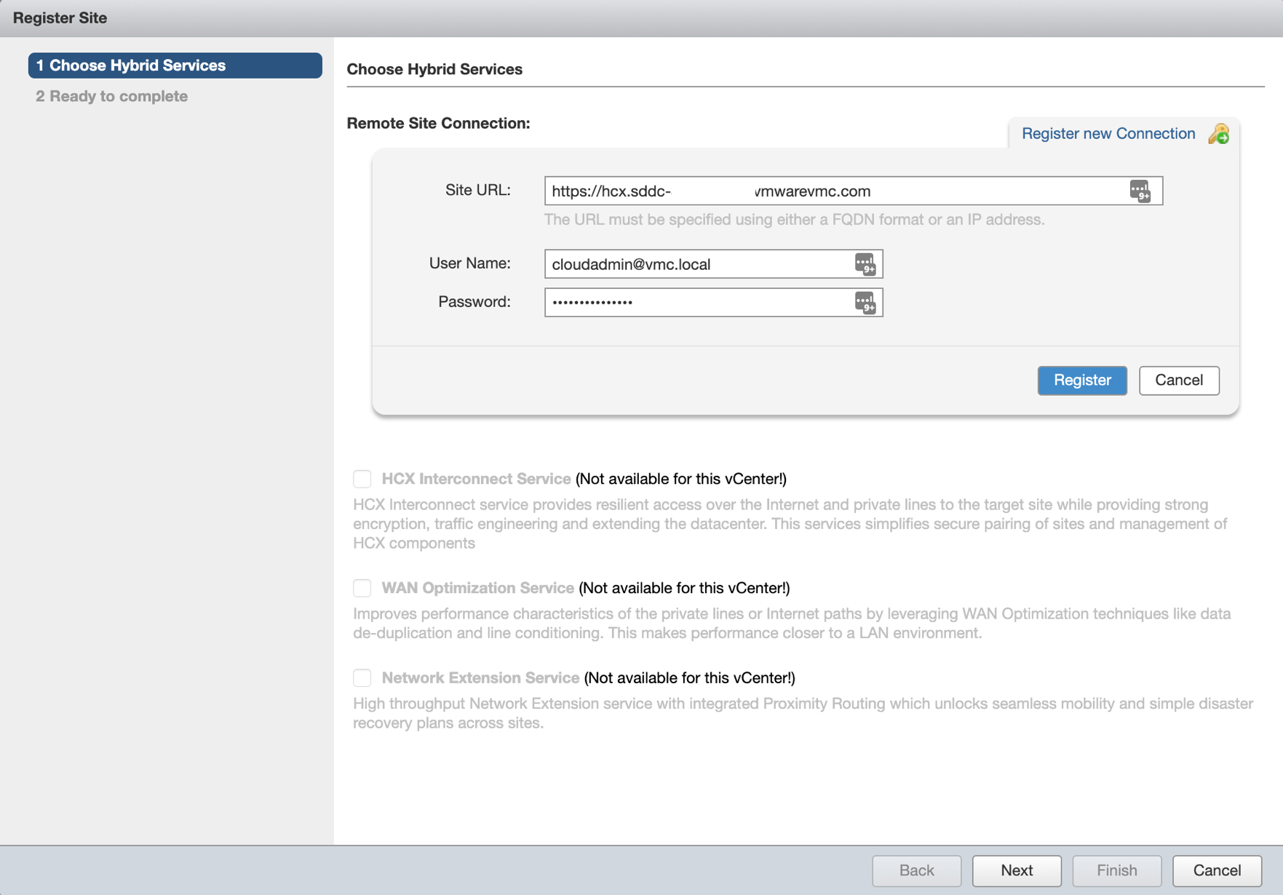Cancel the Register Site wizard

point(1217,870)
